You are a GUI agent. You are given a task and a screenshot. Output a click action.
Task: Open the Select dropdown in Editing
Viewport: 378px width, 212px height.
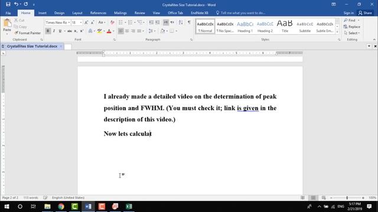352,33
